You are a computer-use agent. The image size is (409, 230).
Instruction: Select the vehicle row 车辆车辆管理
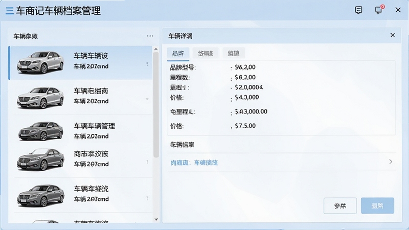pyautogui.click(x=81, y=131)
